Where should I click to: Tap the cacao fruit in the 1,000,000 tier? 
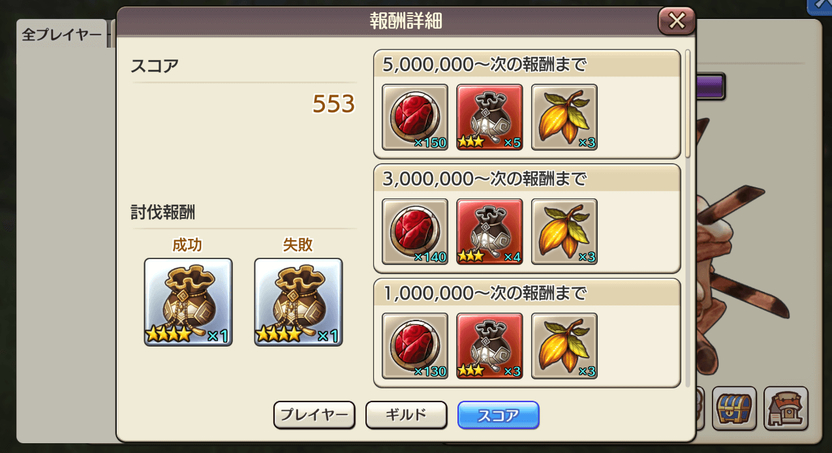pyautogui.click(x=564, y=346)
